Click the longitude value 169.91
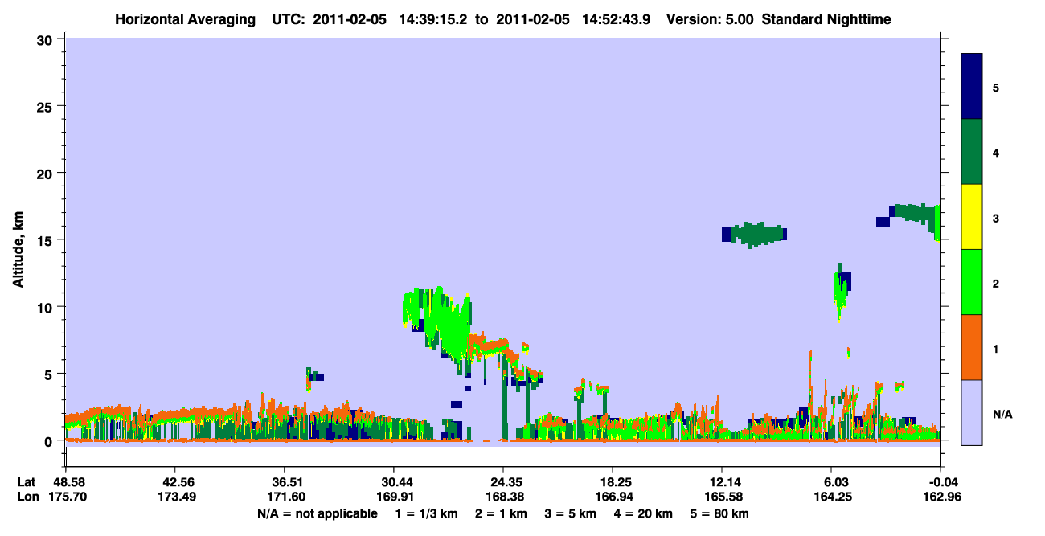 [394, 497]
